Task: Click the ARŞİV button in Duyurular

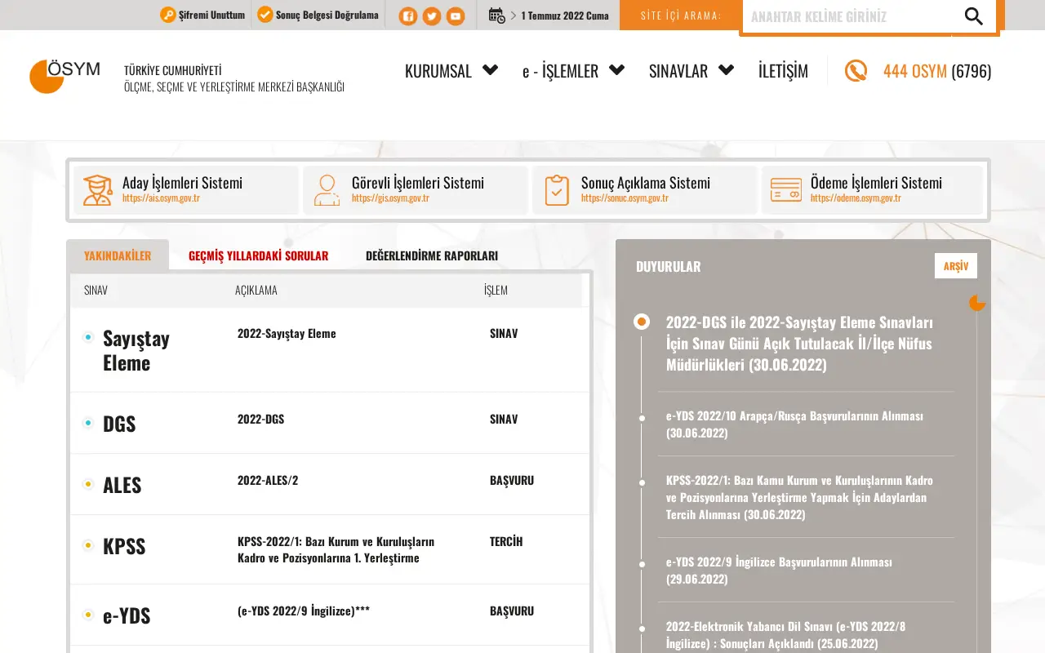Action: (x=956, y=266)
